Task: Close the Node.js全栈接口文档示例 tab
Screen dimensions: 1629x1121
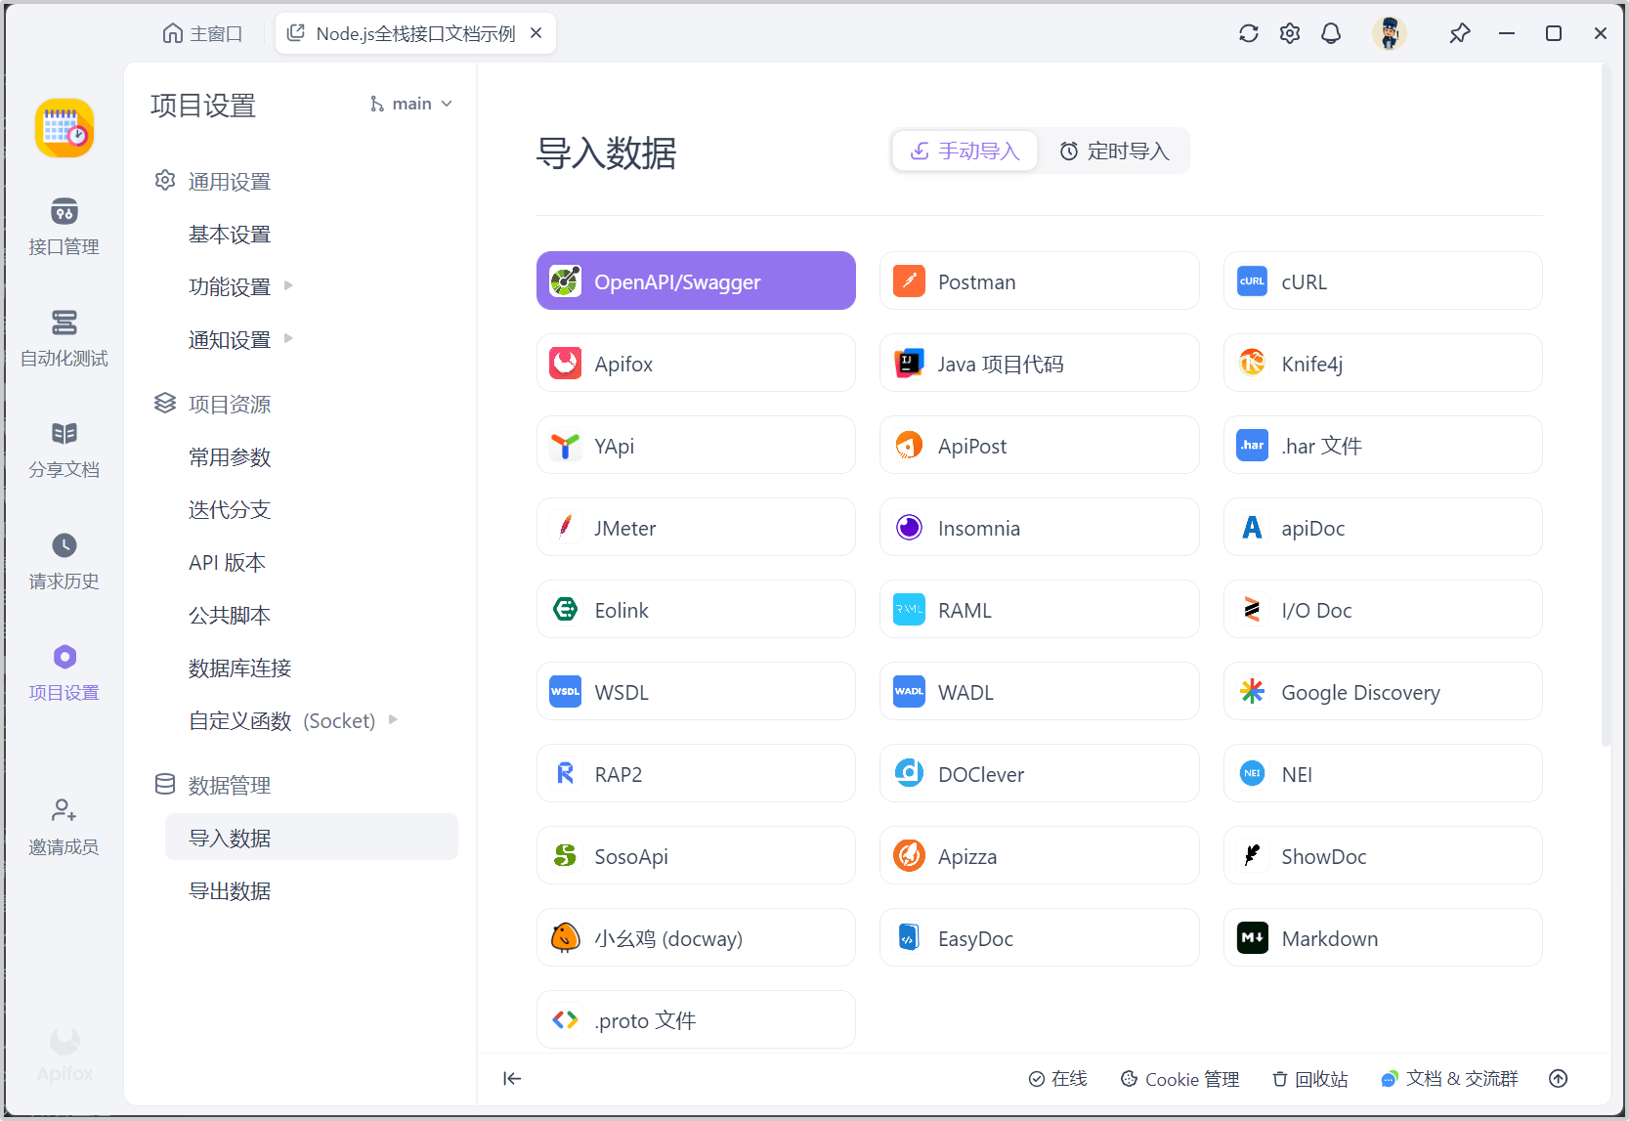Action: pos(536,33)
